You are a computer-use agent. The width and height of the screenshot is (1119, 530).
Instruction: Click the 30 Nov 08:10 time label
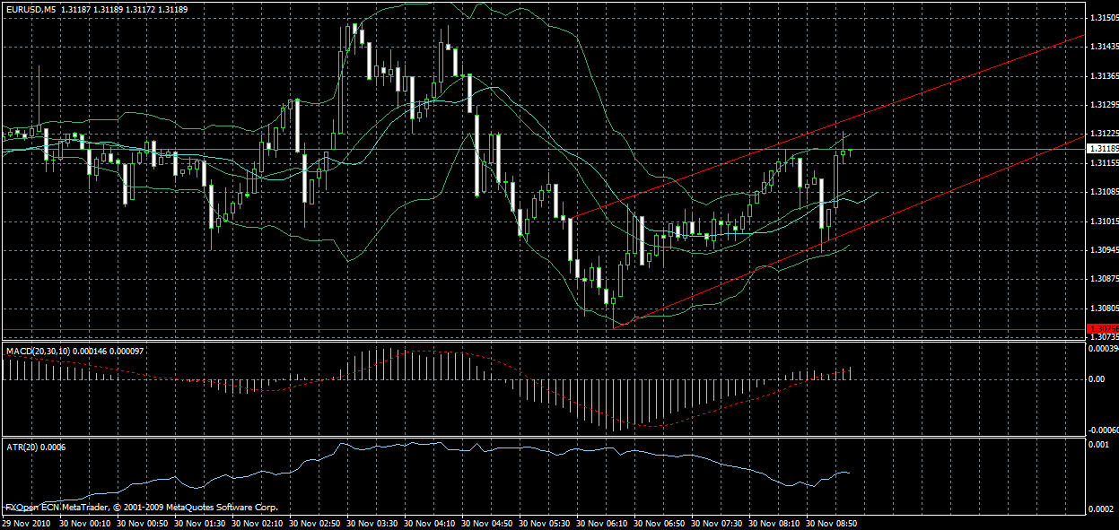point(774,523)
